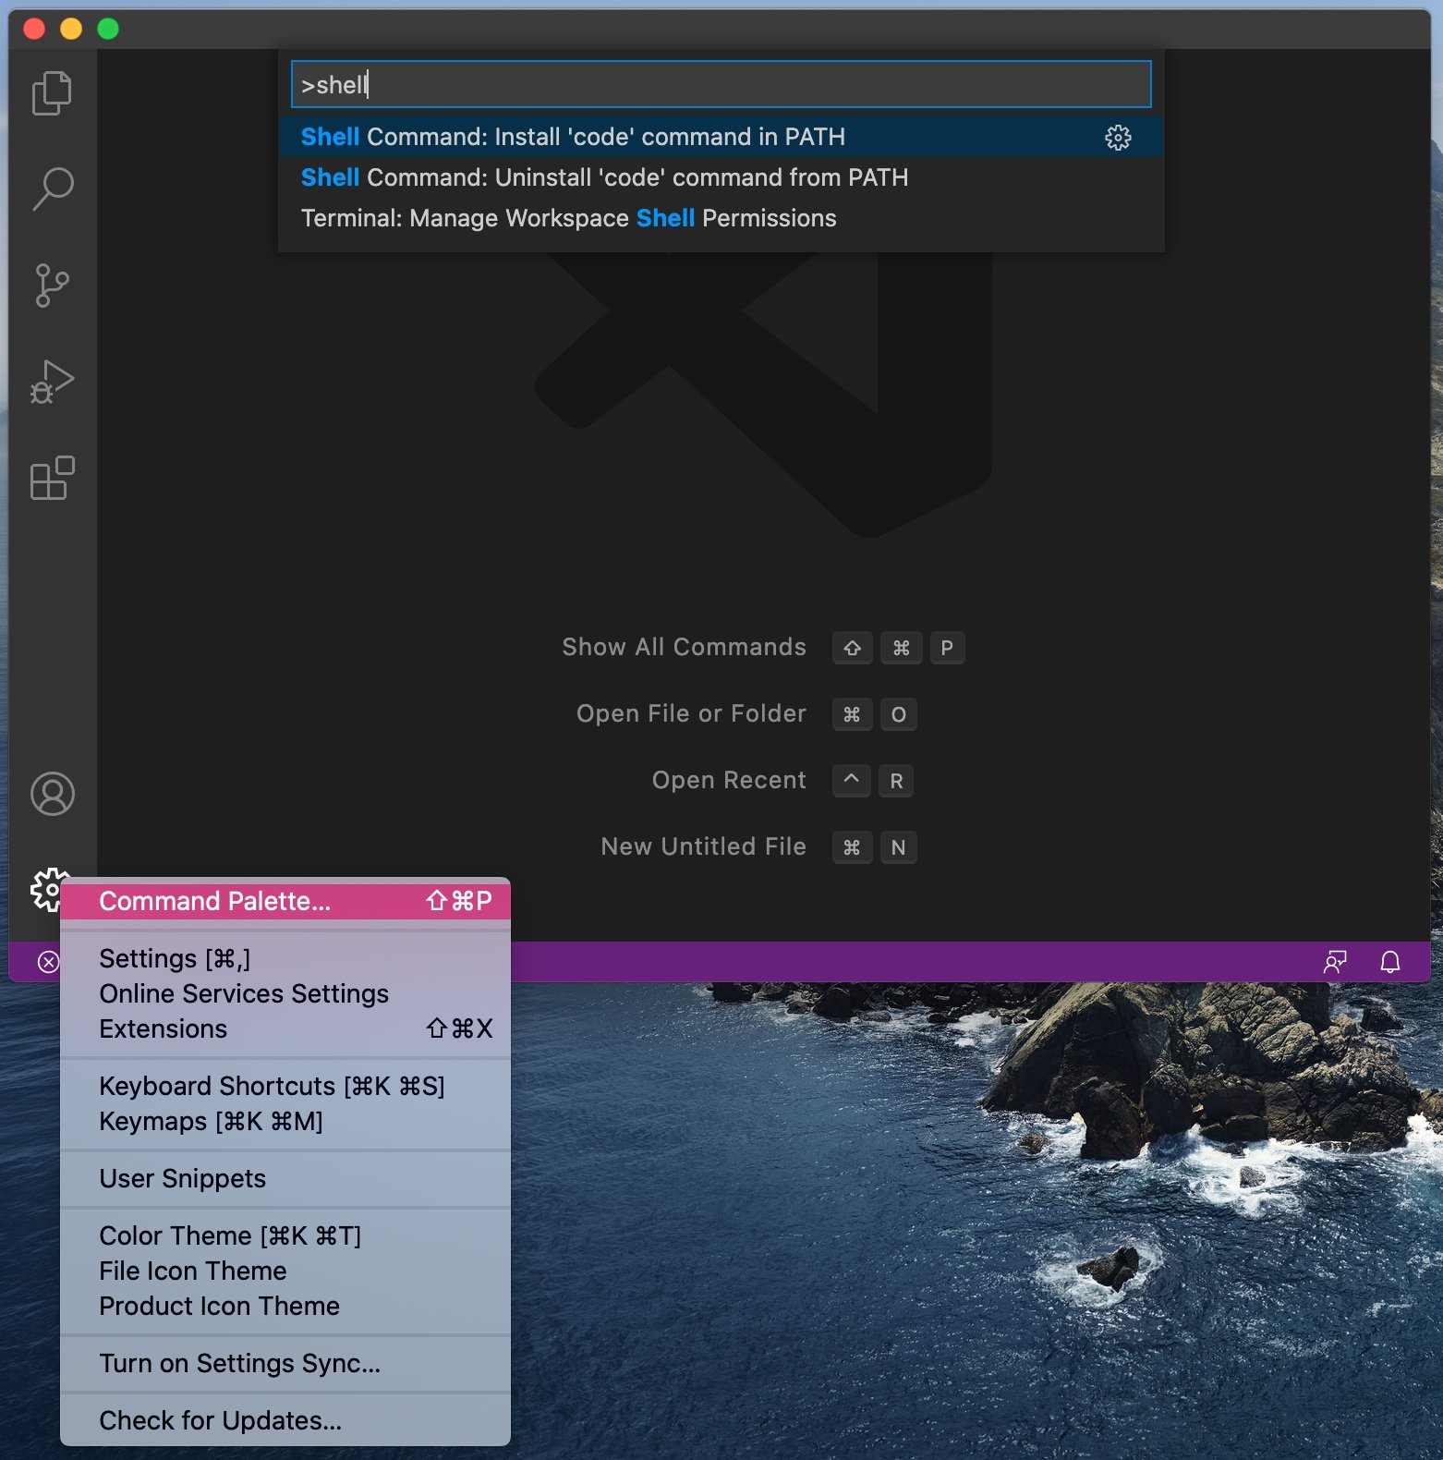The height and width of the screenshot is (1460, 1443).
Task: Close the window with red button
Action: (34, 29)
